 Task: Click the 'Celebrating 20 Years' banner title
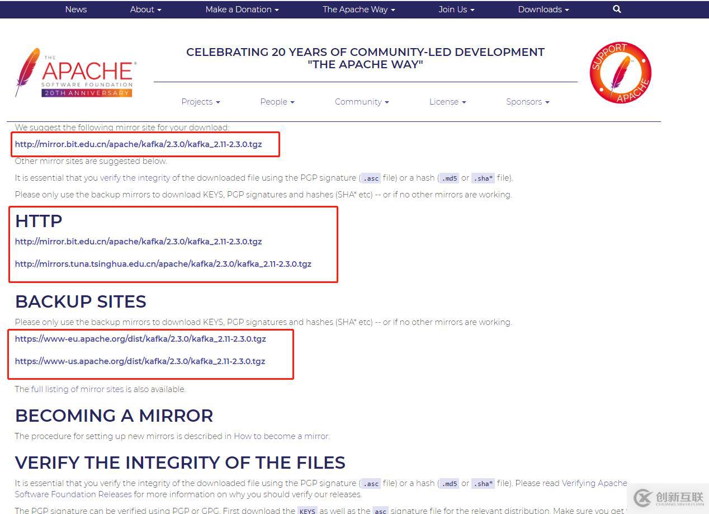[x=365, y=58]
